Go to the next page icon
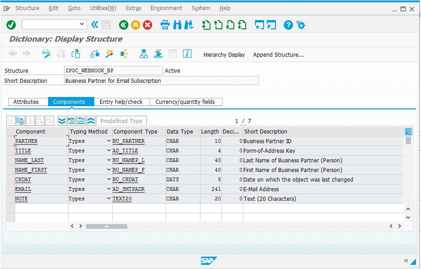Viewport: 421px width, 269px height. tap(230, 25)
